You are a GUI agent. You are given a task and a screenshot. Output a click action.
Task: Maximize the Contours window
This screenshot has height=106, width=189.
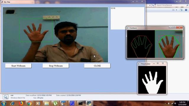(174, 27)
